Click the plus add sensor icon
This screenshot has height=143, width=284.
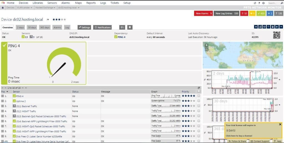[277, 27]
